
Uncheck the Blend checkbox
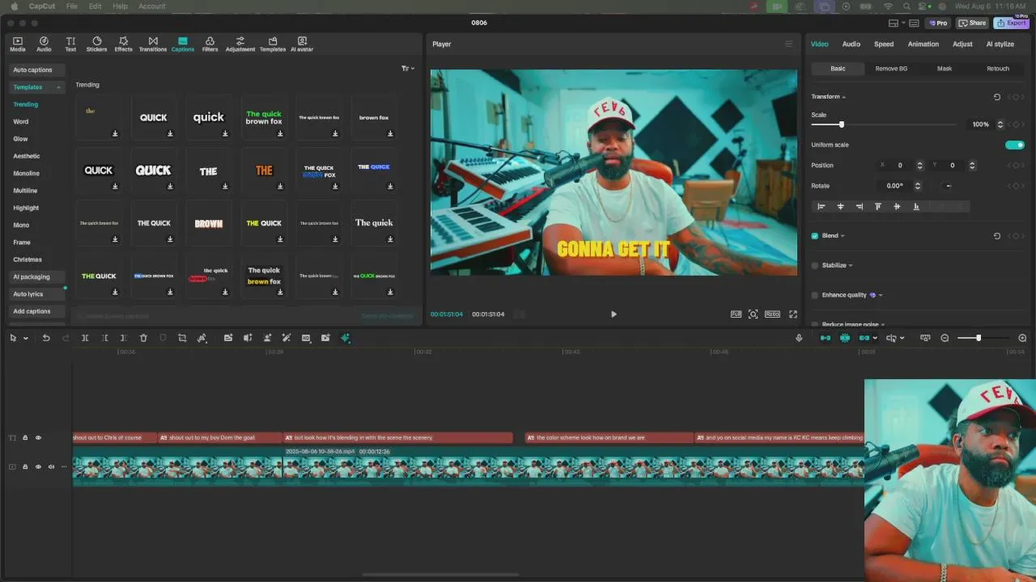pyautogui.click(x=815, y=236)
